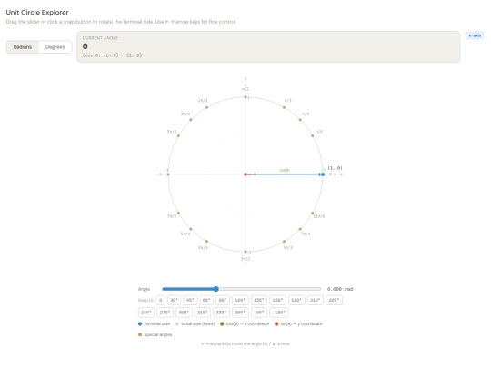Click the π/2 special angle dot

pyautogui.click(x=245, y=97)
